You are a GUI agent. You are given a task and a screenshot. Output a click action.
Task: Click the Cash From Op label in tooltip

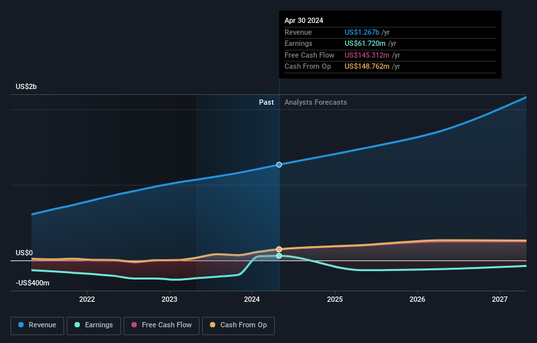coord(307,67)
